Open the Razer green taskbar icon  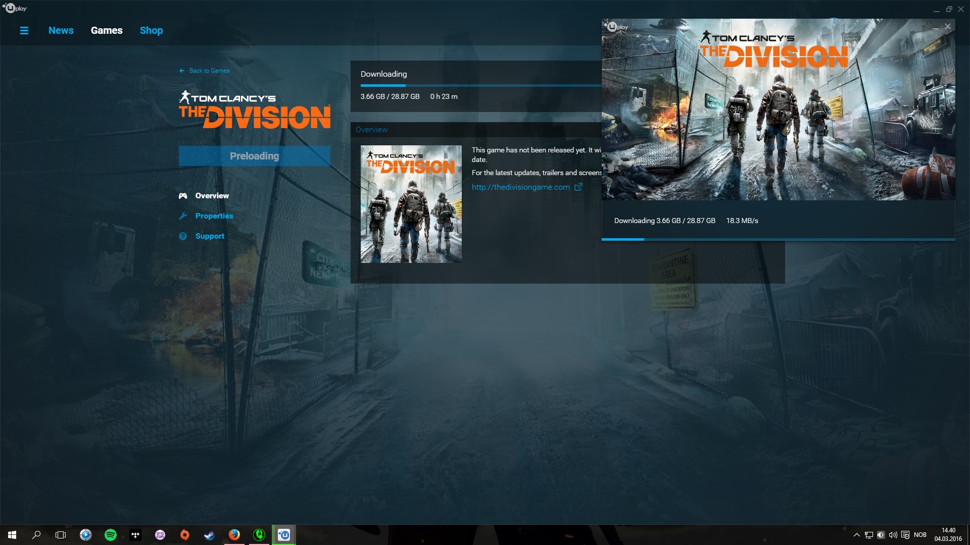point(259,535)
